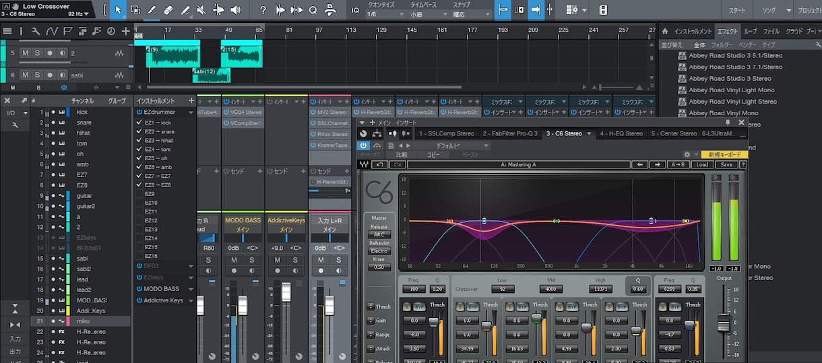Toggle C6 plugin power bypass button
822x363 pixels.
363,145
